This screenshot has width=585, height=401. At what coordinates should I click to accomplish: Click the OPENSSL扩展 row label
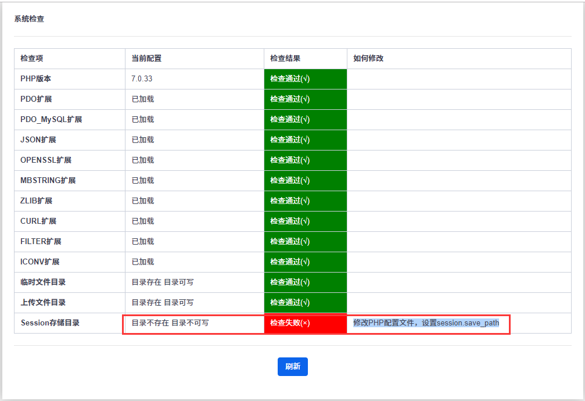tap(46, 160)
